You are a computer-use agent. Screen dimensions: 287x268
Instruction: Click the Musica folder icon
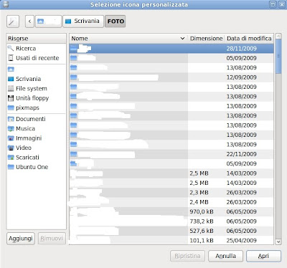coord(11,129)
